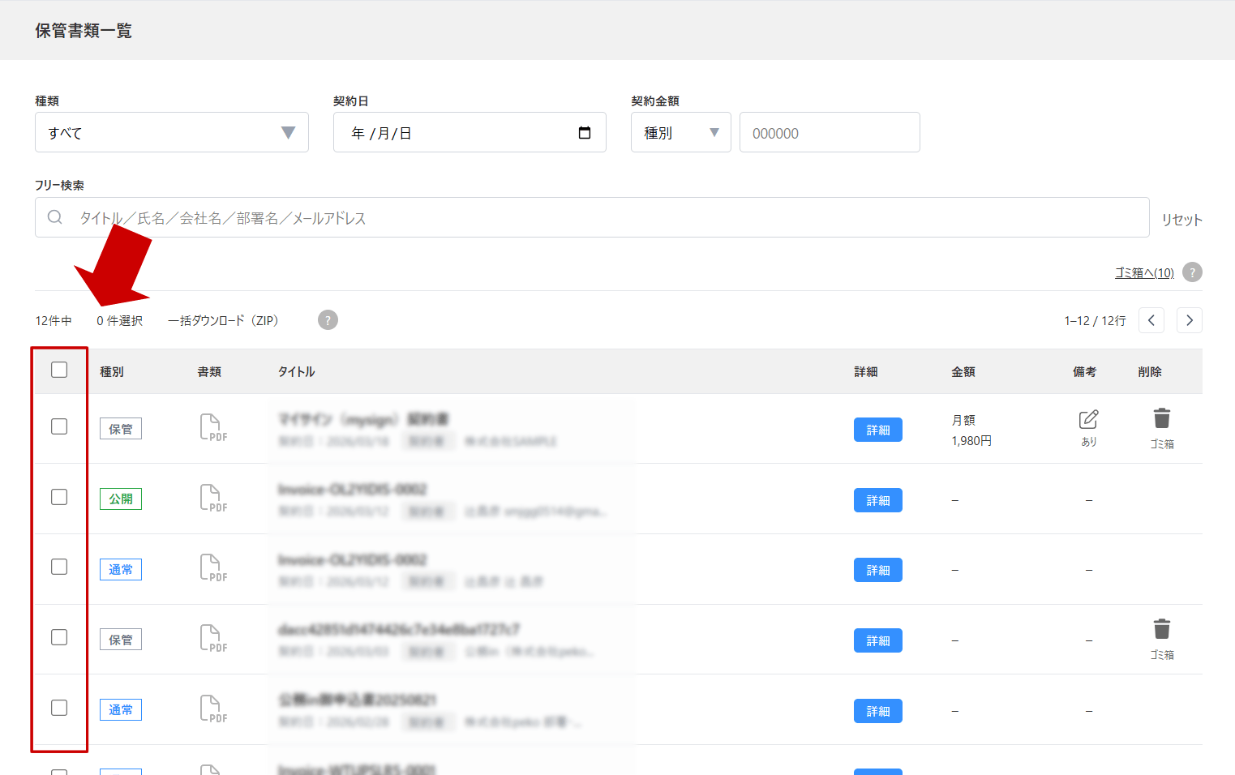The width and height of the screenshot is (1235, 775).
Task: Click the 公開 type label on the second row
Action: pyautogui.click(x=120, y=499)
